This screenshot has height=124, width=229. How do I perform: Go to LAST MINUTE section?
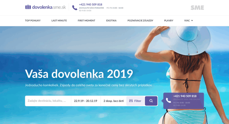click(x=59, y=21)
